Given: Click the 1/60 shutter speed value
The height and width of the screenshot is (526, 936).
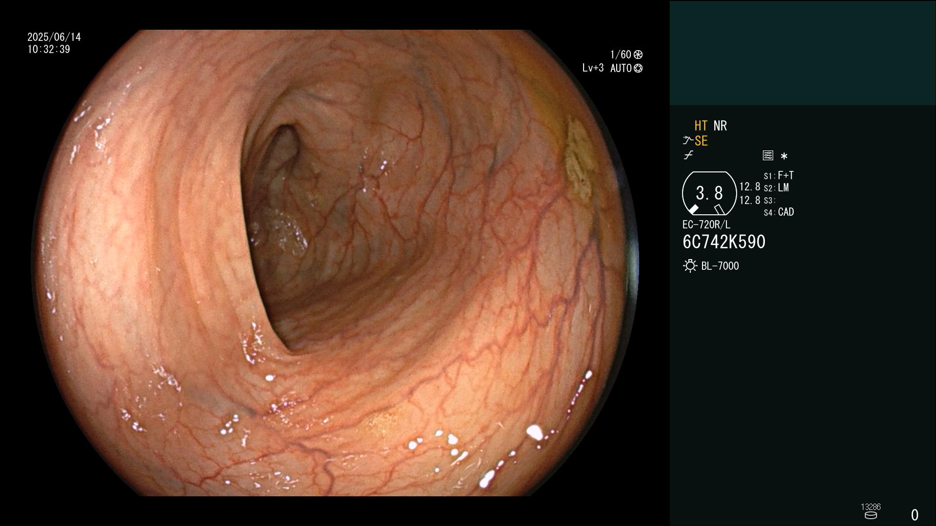Looking at the screenshot, I should (621, 55).
